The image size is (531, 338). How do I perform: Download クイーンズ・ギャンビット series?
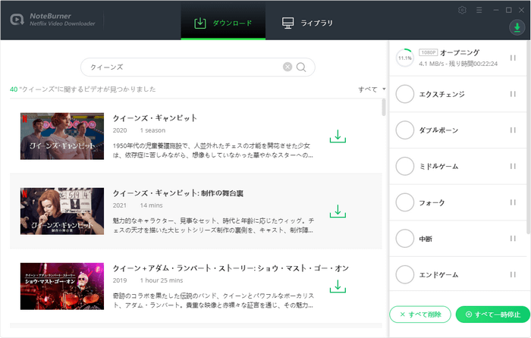[x=338, y=136]
